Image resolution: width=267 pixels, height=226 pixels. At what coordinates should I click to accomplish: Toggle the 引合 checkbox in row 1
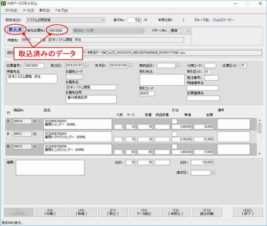point(175,121)
